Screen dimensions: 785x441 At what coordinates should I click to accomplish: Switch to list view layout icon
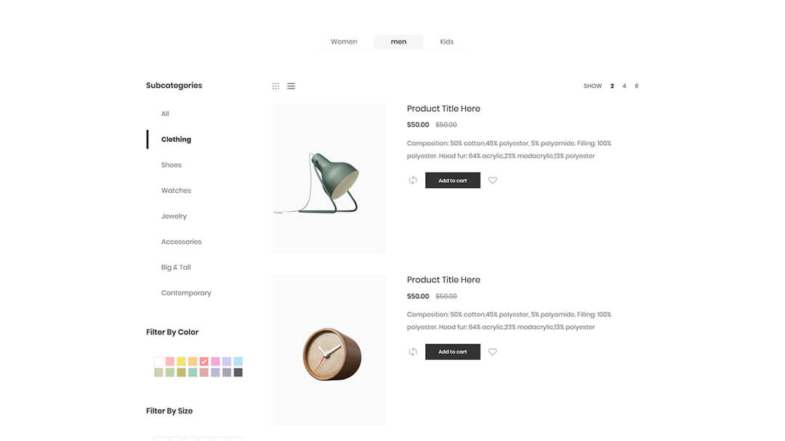[291, 86]
